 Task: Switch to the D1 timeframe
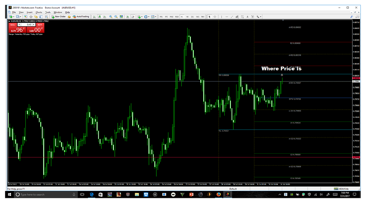point(192,17)
